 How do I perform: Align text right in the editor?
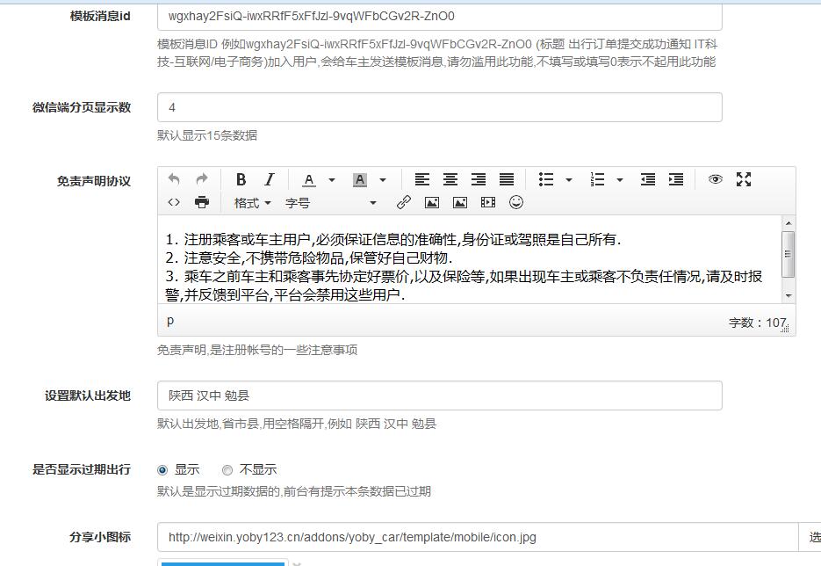(x=478, y=180)
